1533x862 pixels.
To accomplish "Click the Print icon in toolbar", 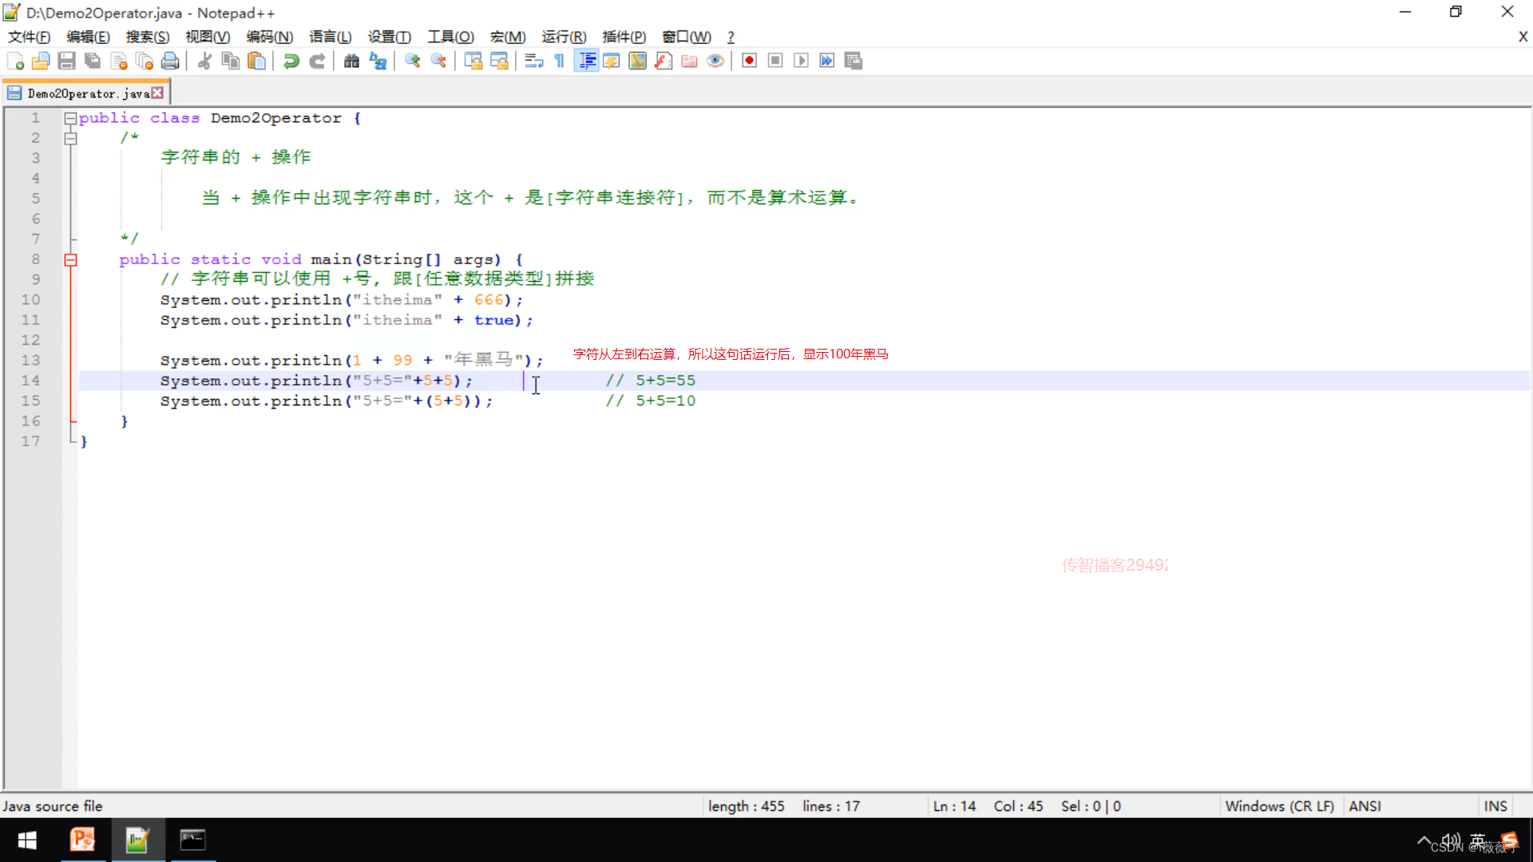I will point(170,61).
